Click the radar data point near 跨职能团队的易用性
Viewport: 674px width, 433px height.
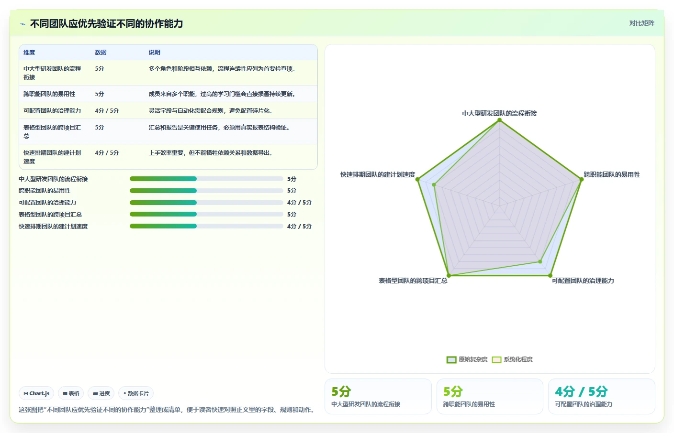[581, 179]
